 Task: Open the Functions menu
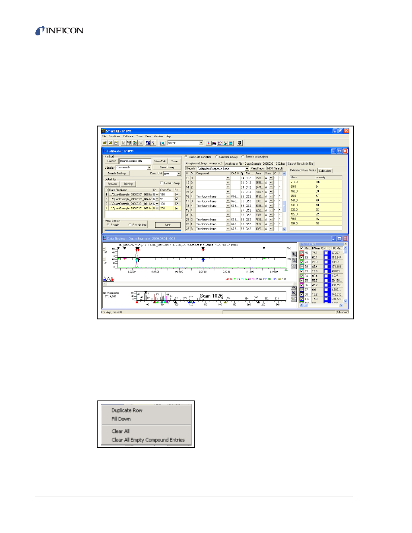(x=114, y=136)
